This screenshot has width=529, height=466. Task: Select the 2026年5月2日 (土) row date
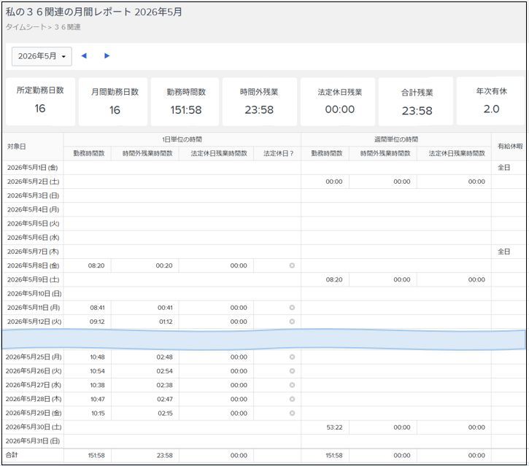click(x=33, y=182)
